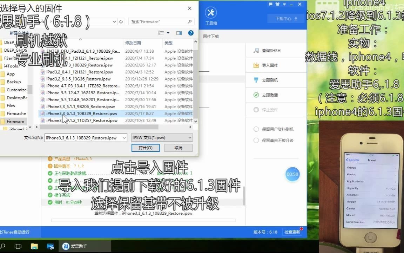Open the Files folder in tree
Viewport: 404px width, 253px height.
pos(11,105)
